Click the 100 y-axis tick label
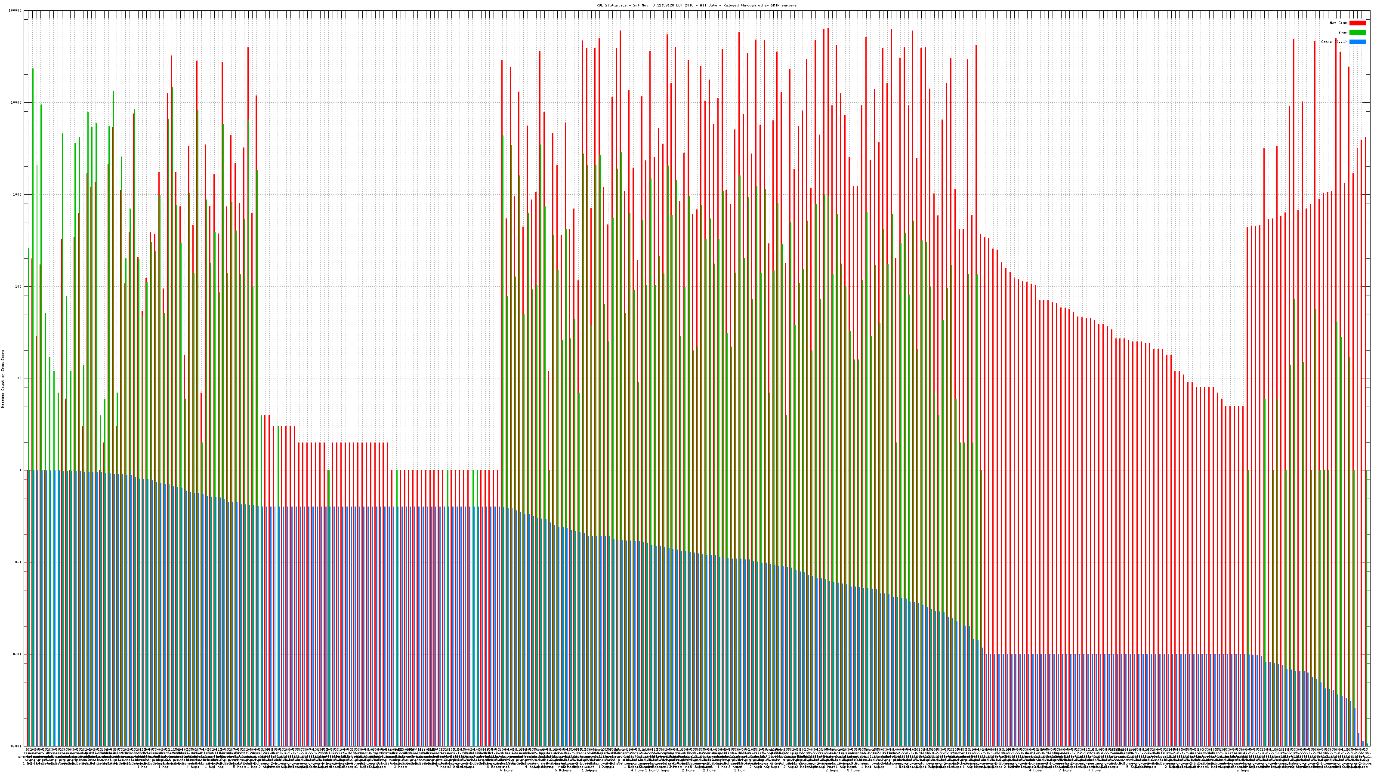Screen dimensions: 1377x774 tap(18, 286)
